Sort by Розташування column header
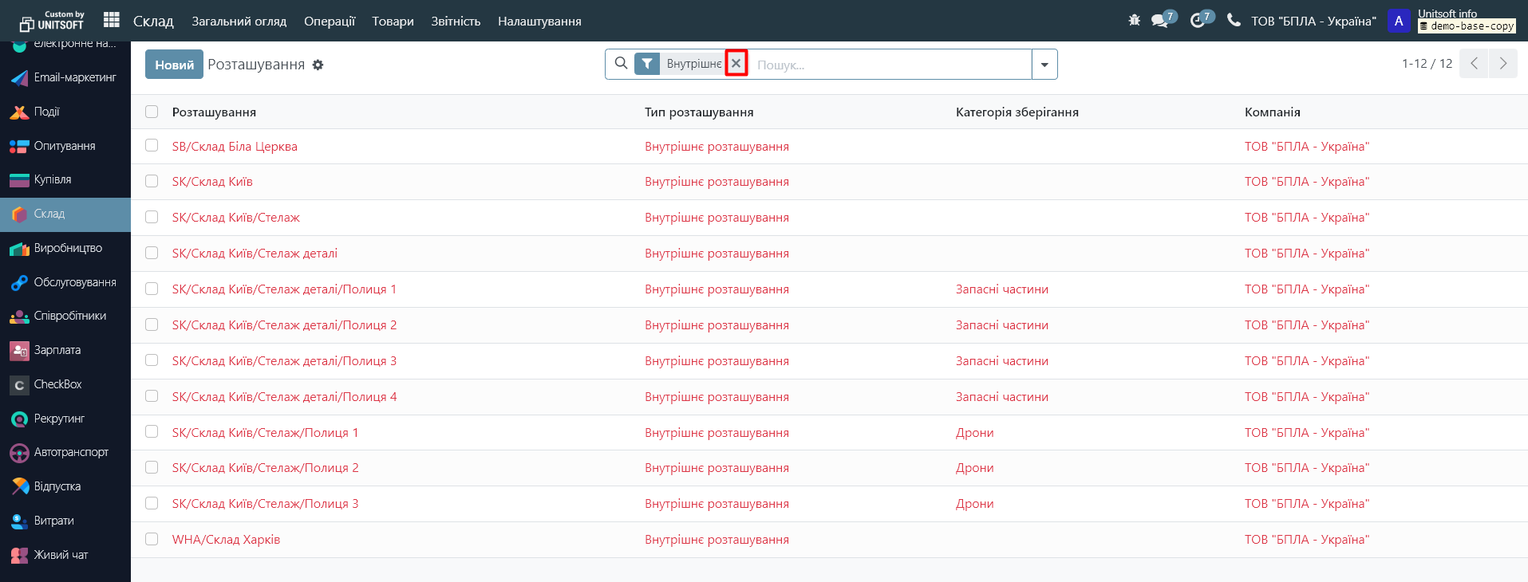1528x582 pixels. tap(214, 112)
